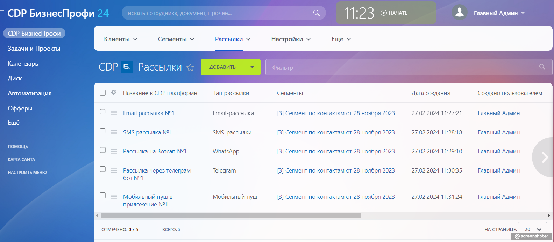
Task: Open row menu for Рассылка на Вотсап №1
Action: pyautogui.click(x=114, y=151)
